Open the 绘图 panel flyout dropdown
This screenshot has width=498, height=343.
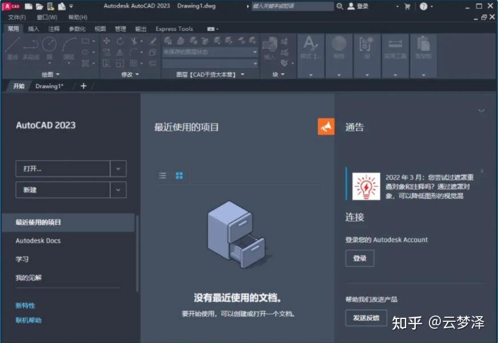58,74
